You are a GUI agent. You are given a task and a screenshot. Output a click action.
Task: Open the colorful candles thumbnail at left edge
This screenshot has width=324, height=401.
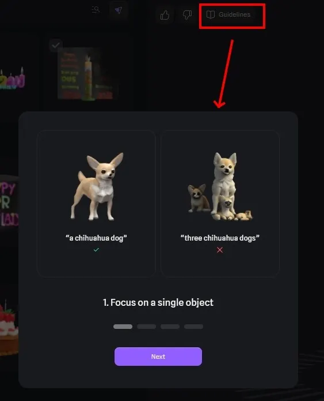[x=12, y=78]
